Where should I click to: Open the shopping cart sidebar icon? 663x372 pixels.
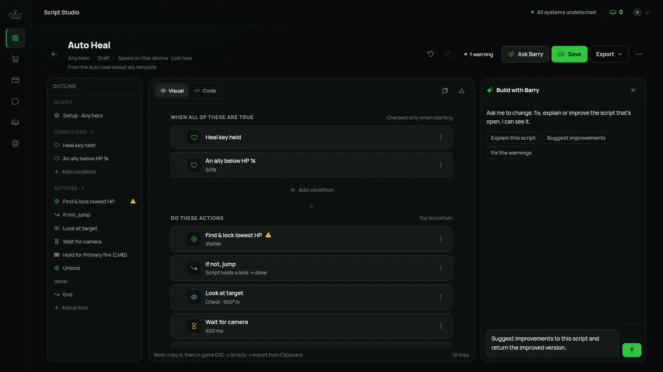(x=15, y=59)
